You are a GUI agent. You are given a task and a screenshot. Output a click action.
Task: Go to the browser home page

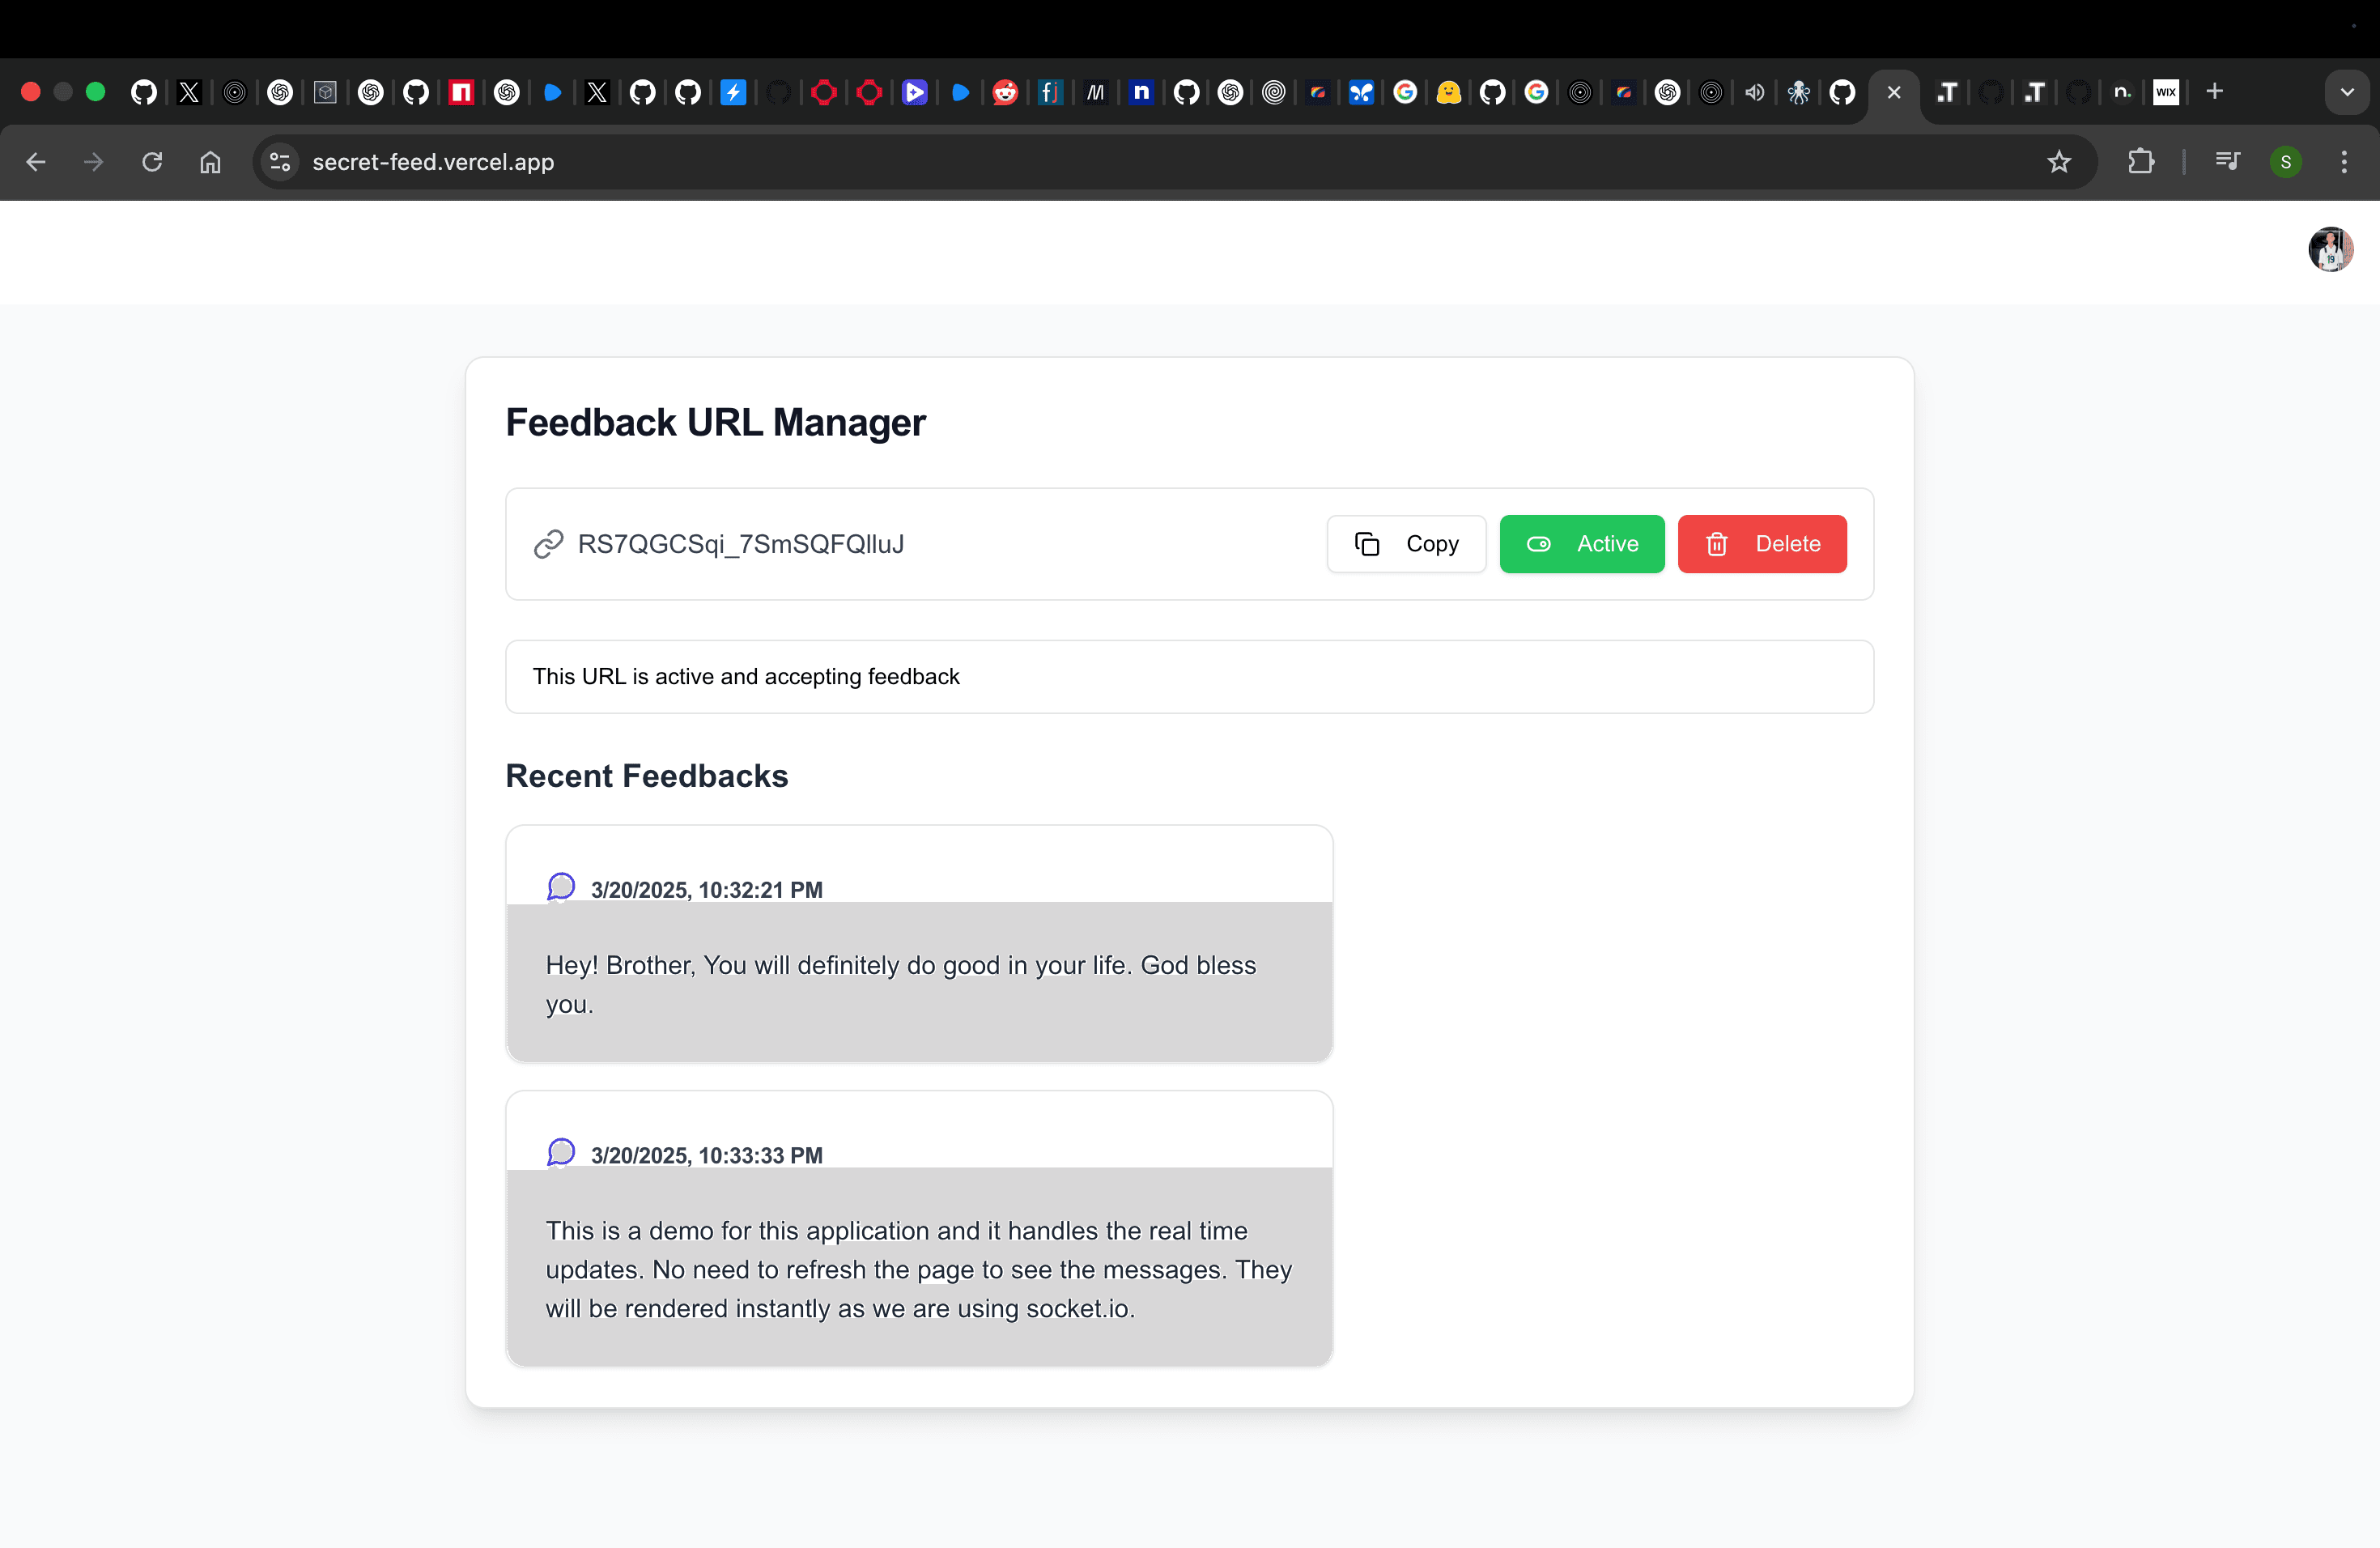210,162
